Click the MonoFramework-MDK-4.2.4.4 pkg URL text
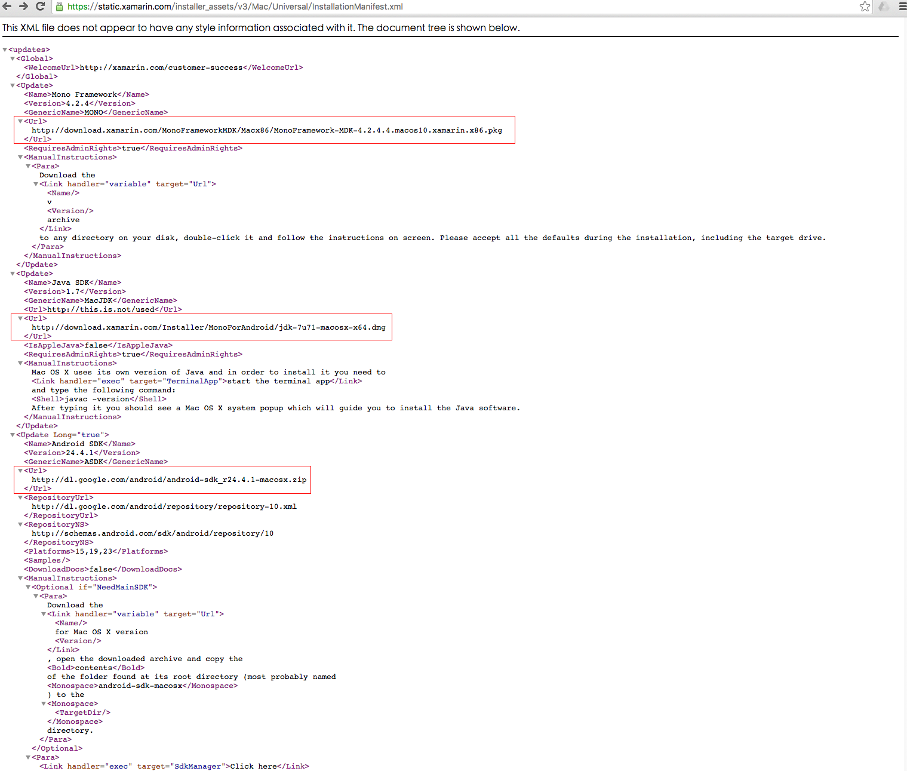Viewport: 907px width, 771px height. point(267,131)
